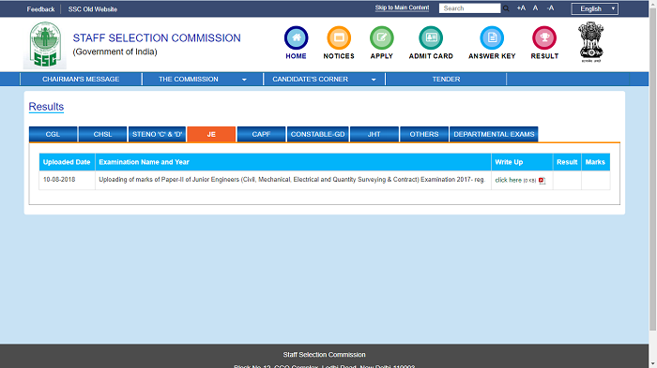Image resolution: width=657 pixels, height=368 pixels.
Task: Open Chairman's Message menu item
Action: (x=81, y=79)
